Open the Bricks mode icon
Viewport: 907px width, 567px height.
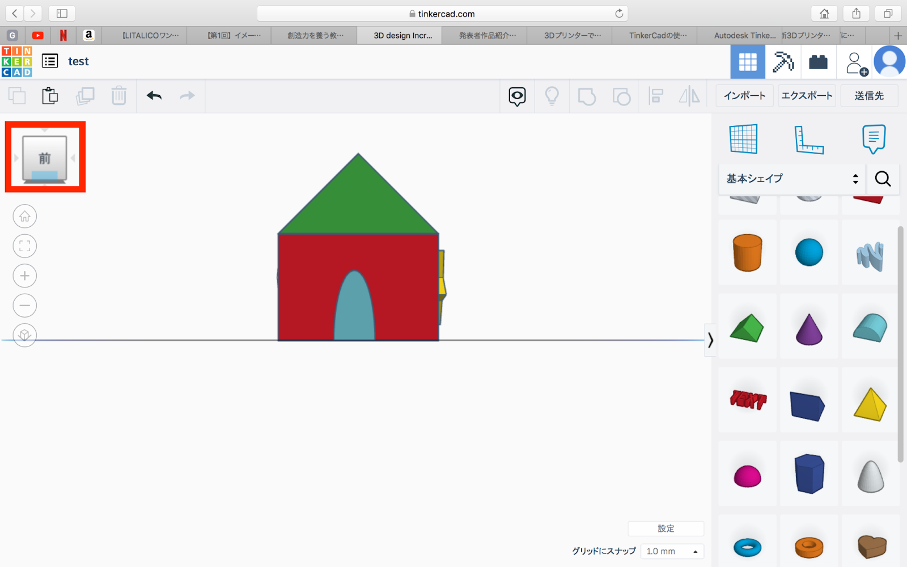818,62
